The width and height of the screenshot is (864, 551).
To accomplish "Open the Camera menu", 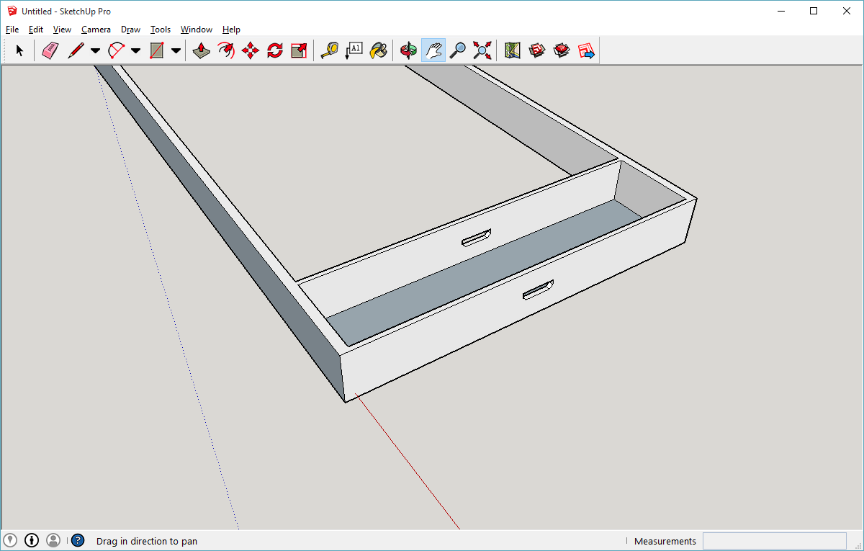I will point(96,30).
